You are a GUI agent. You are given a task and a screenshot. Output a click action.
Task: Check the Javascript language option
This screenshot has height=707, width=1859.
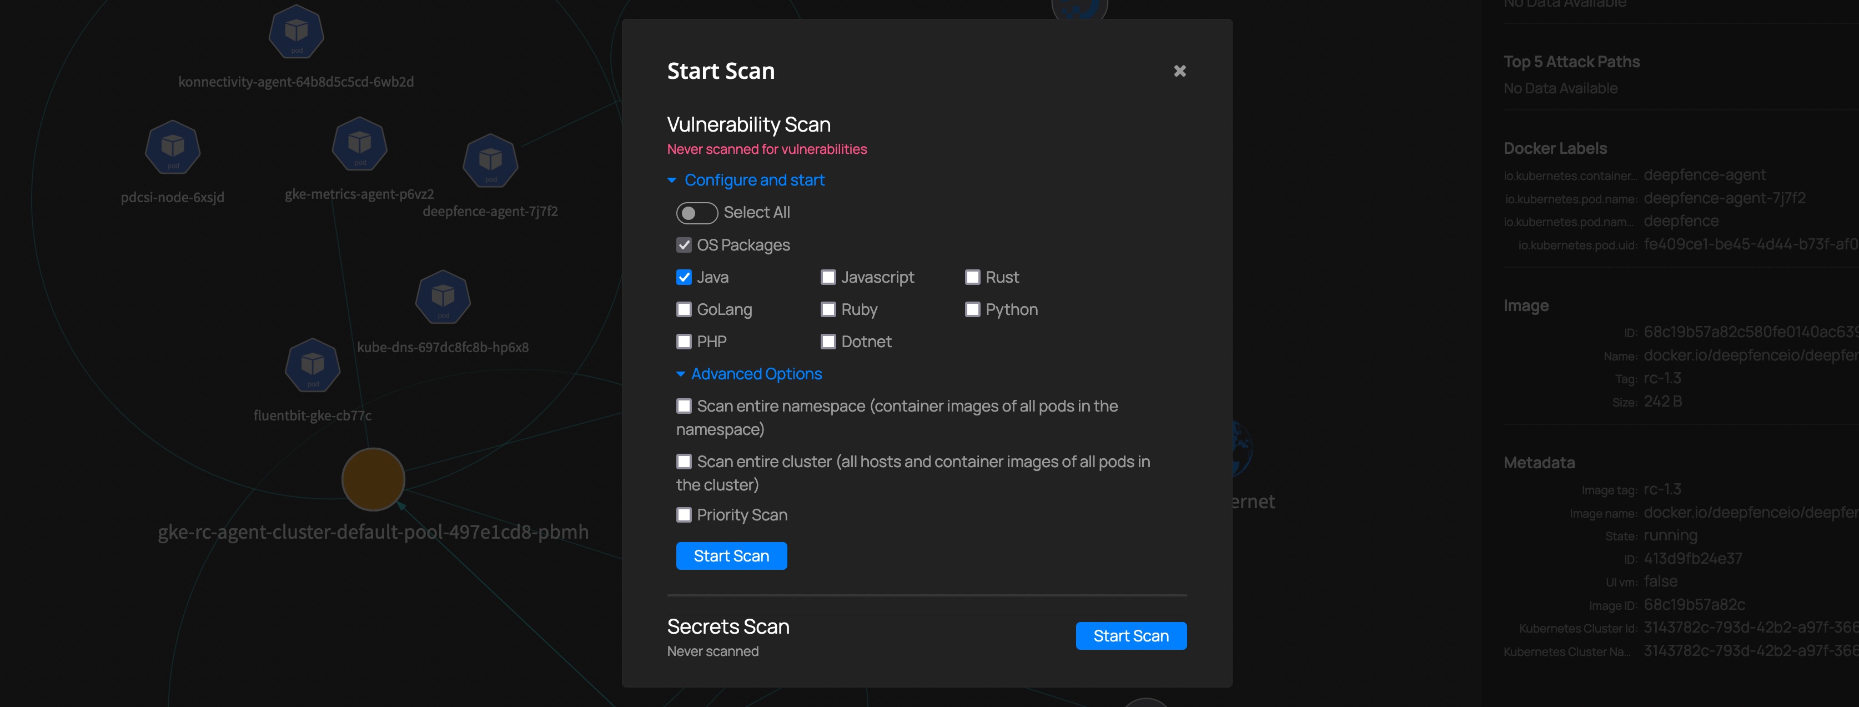pyautogui.click(x=828, y=277)
